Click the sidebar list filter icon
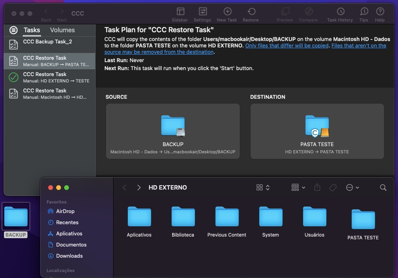 pyautogui.click(x=14, y=30)
